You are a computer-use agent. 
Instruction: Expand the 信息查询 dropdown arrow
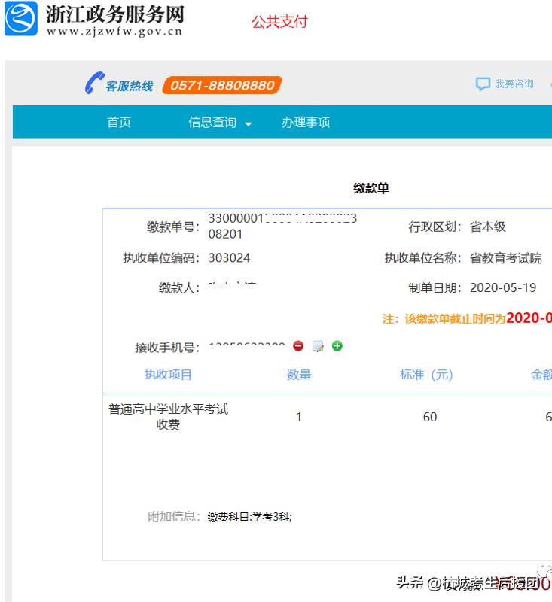click(249, 124)
